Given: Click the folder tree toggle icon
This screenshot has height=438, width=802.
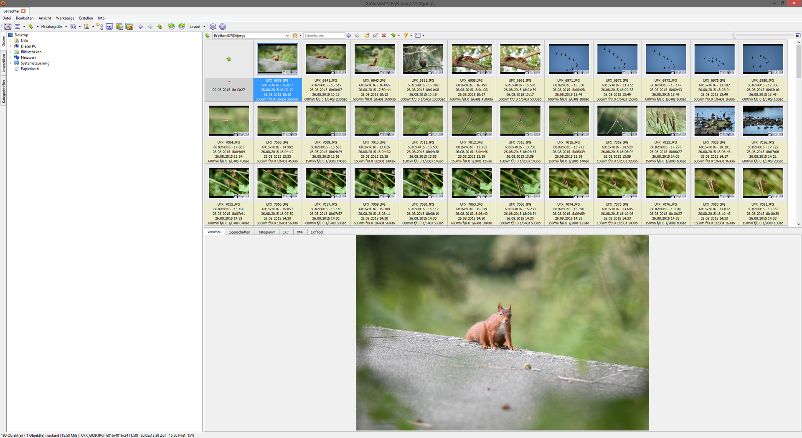Looking at the screenshot, I should (100, 27).
